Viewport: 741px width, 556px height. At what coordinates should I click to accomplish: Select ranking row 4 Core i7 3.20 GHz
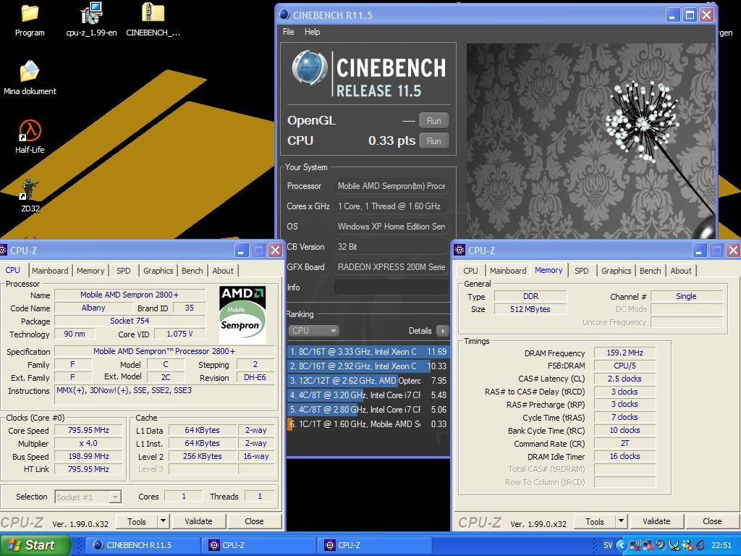click(x=368, y=395)
